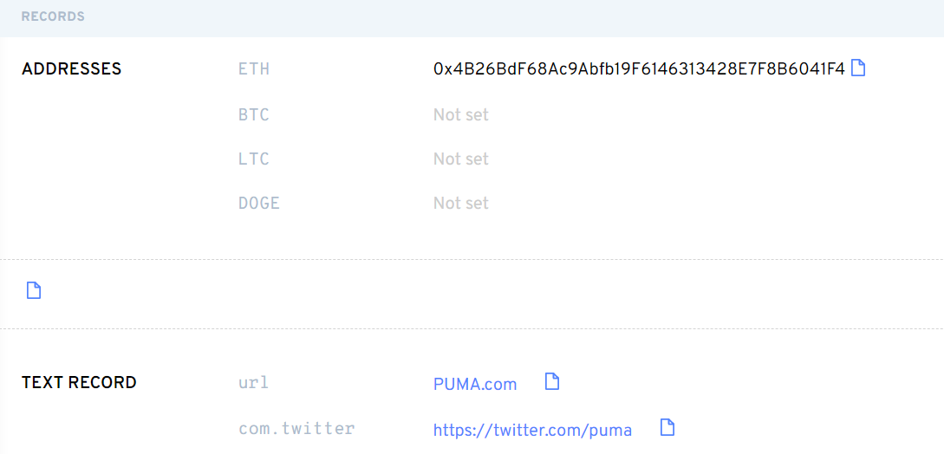Click the DOGE "Not set" value
Image resolution: width=944 pixels, height=454 pixels.
click(460, 203)
